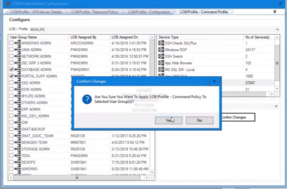Select LOB/Profile - Configuration tab

point(149,12)
